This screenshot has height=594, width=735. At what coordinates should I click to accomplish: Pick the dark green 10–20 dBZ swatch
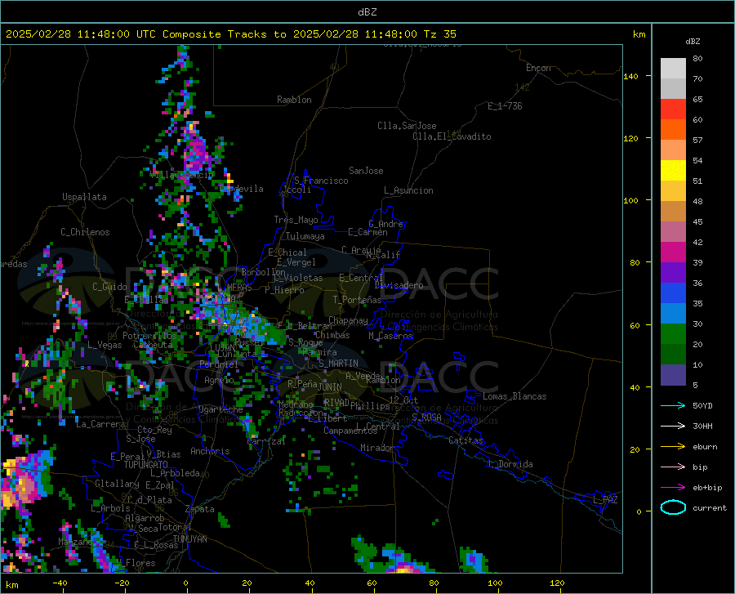[673, 355]
